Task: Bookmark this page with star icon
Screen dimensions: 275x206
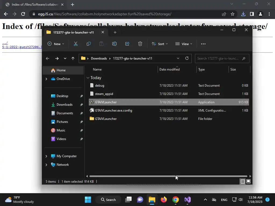Action: tap(233, 14)
